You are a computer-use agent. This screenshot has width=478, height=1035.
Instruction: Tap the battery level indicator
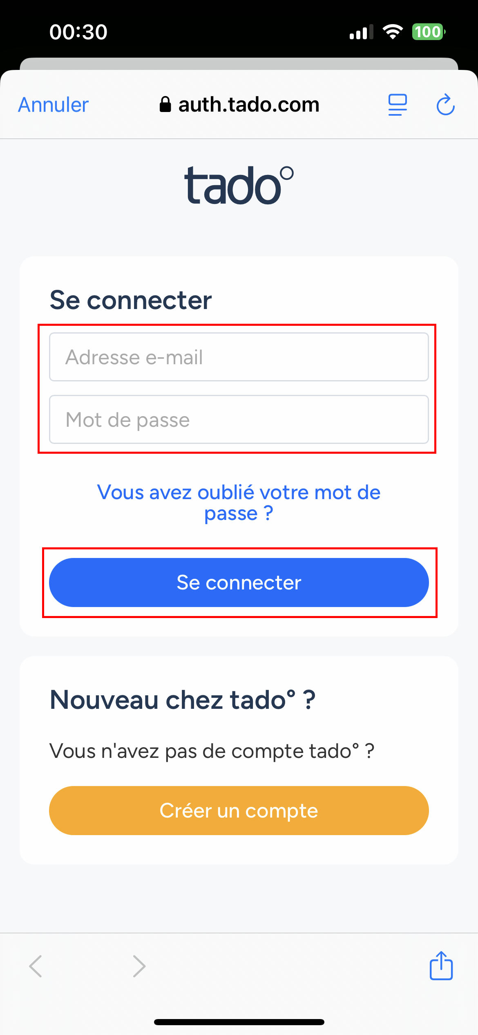coord(428,32)
